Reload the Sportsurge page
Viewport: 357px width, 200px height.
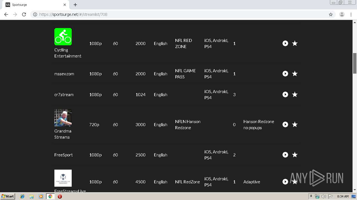pyautogui.click(x=24, y=14)
